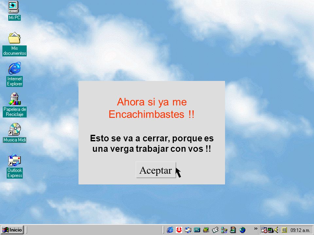314x235 pixels.
Task: Click the 09:12 a.m. taskbar clock
Action: tap(300, 230)
